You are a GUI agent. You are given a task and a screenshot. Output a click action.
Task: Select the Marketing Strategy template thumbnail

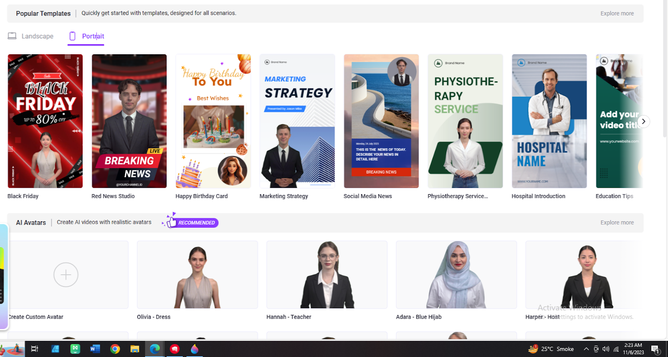click(297, 121)
